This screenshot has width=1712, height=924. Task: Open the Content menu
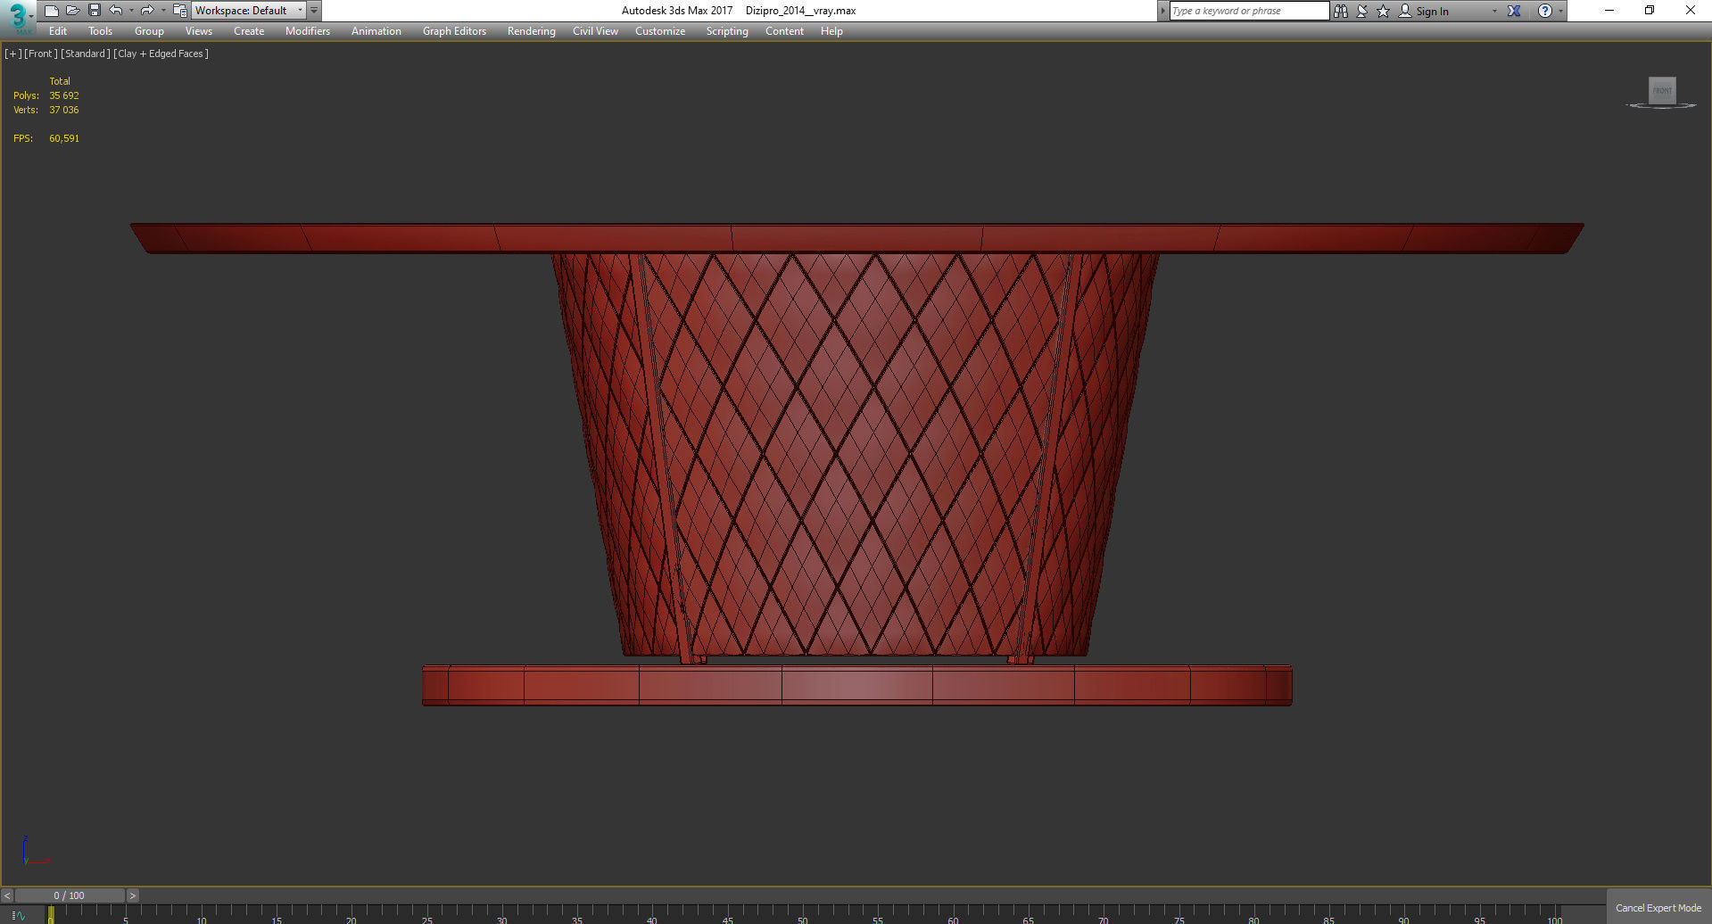point(784,31)
